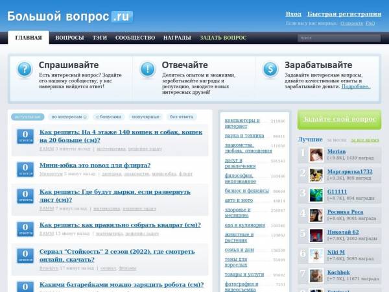This screenshot has width=389, height=292.
Task: Select the с бонусами filter
Action: [108, 117]
